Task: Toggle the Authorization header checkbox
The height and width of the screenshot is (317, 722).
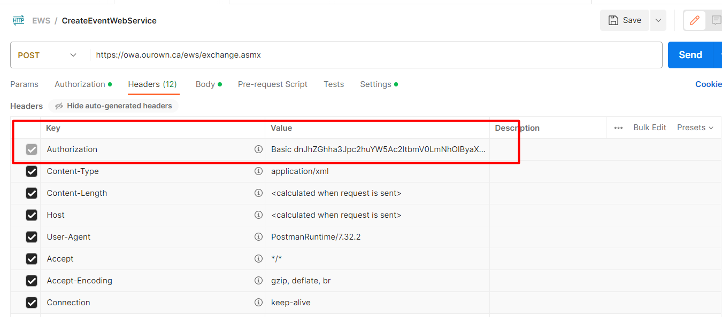Action: [x=32, y=149]
